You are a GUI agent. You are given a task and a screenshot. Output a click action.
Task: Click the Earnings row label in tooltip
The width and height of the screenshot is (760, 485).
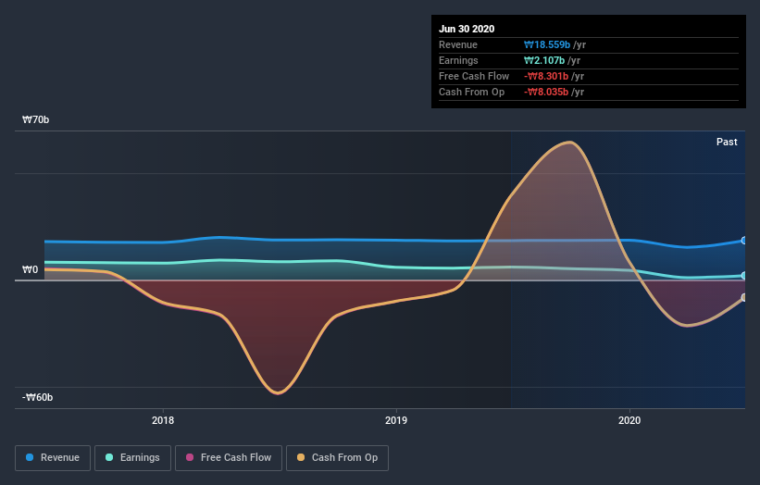coord(458,60)
